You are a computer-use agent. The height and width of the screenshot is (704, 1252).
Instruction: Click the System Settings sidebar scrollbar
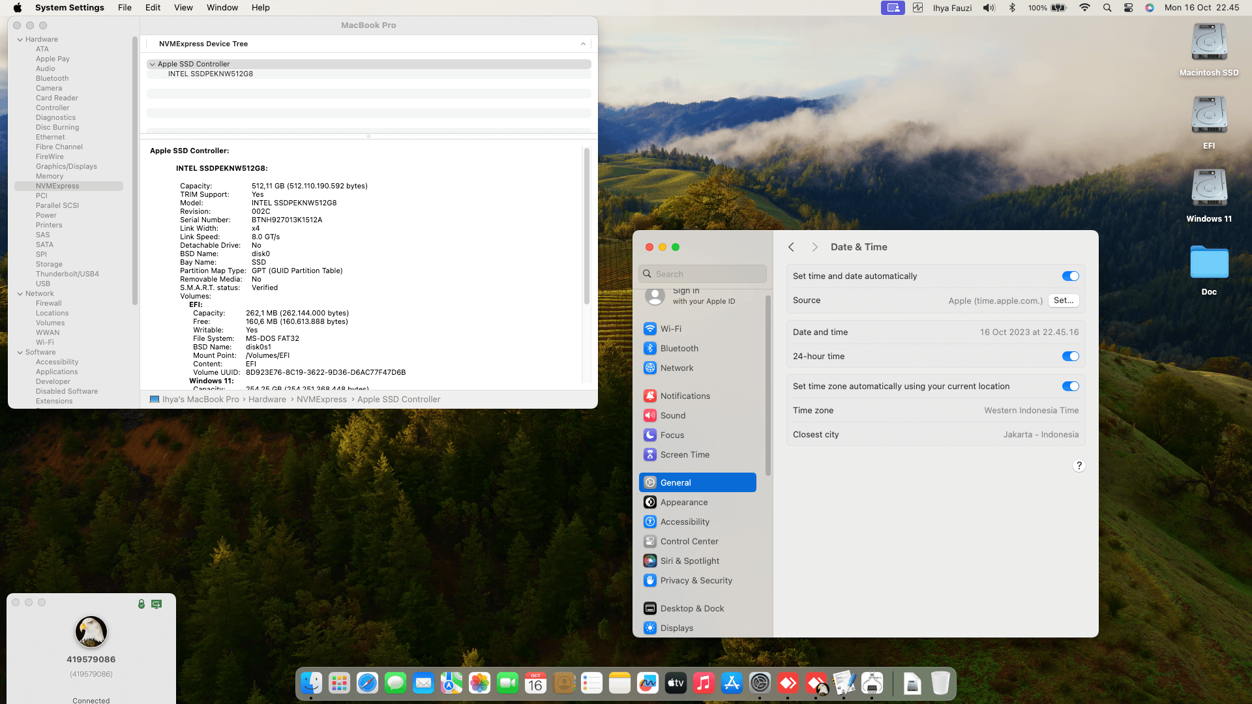click(768, 385)
